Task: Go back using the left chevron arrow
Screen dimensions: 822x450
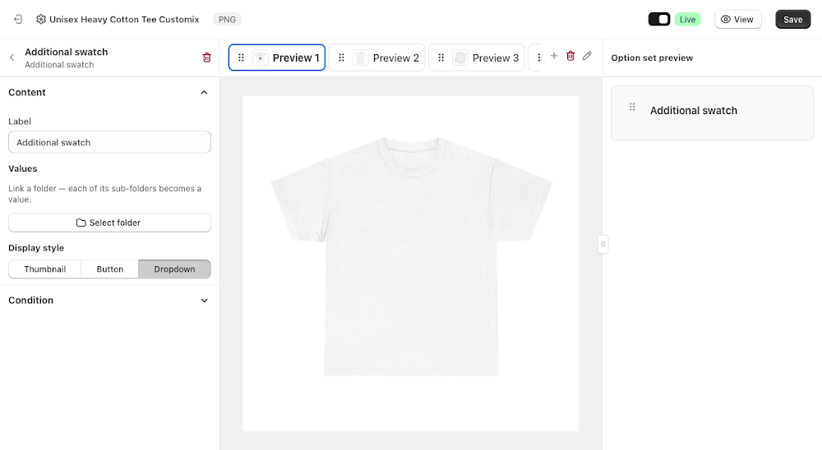Action: click(x=12, y=57)
